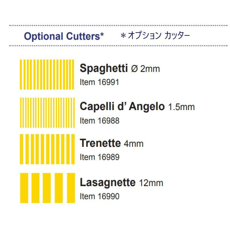Click the Ø 2mm size label
The image size is (230, 230).
(145, 69)
